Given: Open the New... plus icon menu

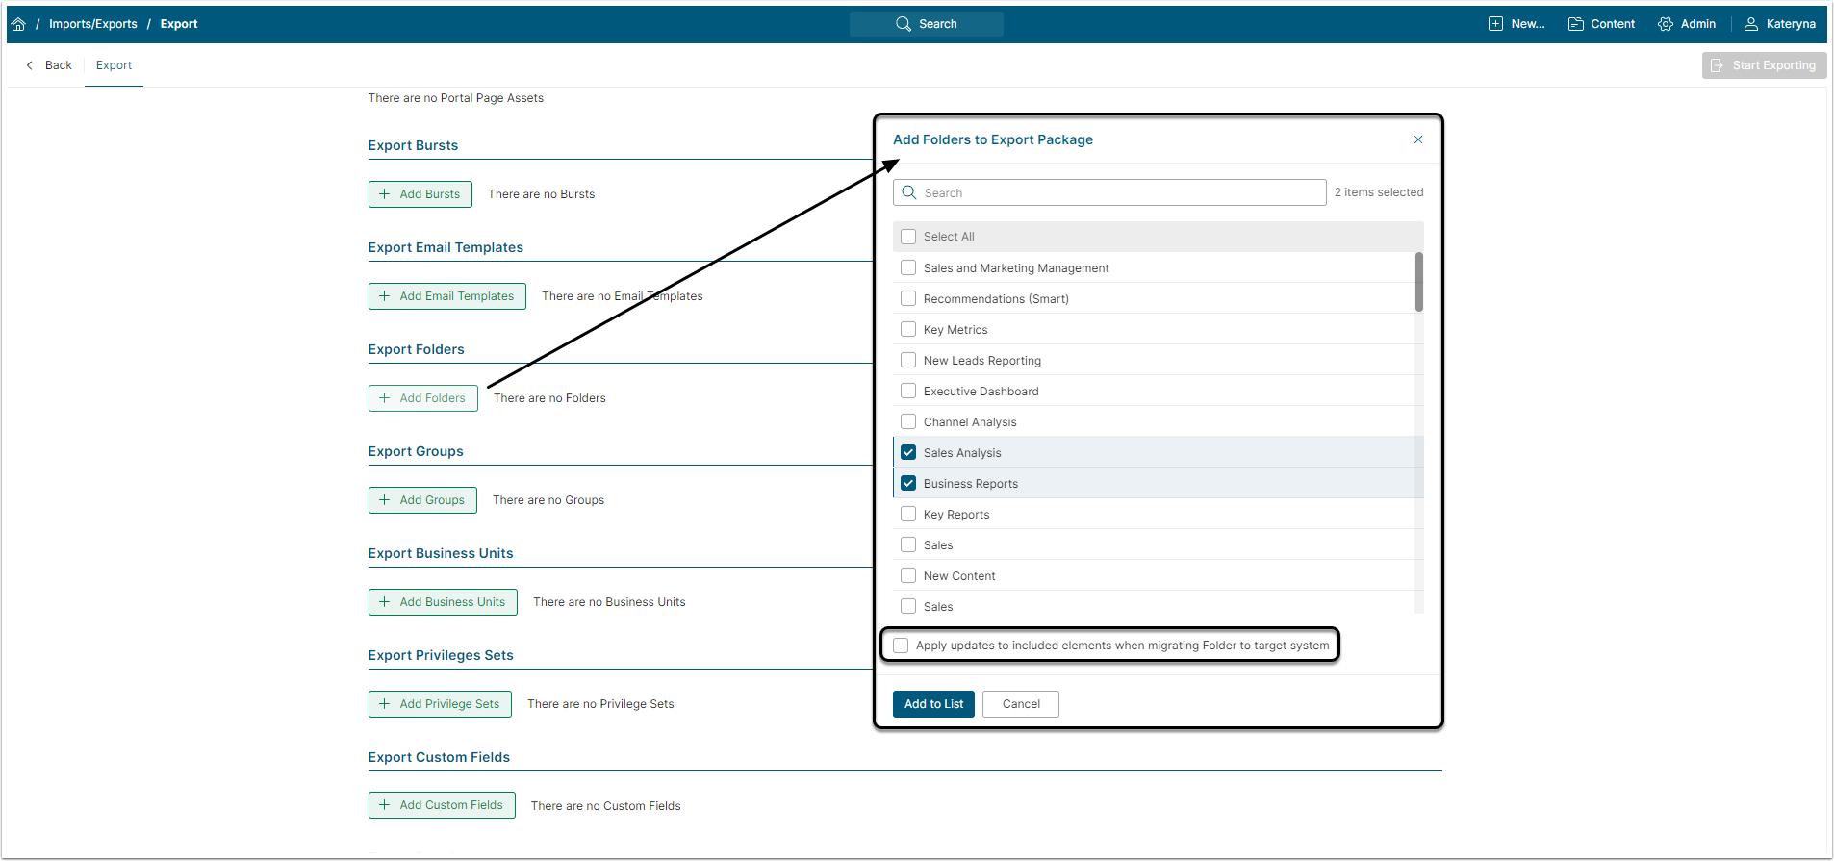Looking at the screenshot, I should tap(1495, 24).
